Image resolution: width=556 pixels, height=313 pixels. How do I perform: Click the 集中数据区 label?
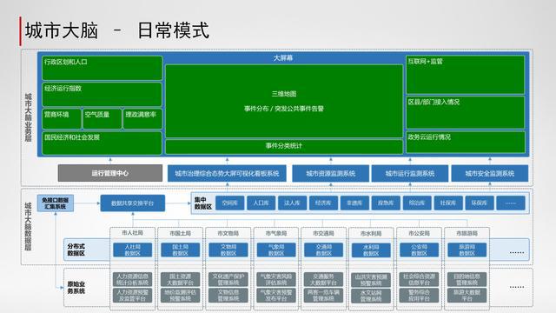202,203
